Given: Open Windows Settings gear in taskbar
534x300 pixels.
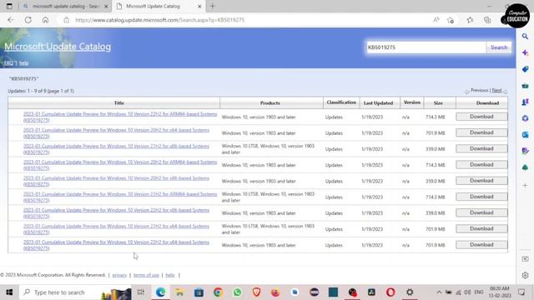Looking at the screenshot, I should [410, 292].
